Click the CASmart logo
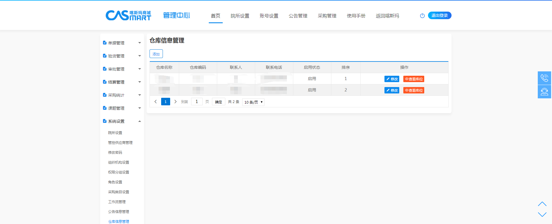 (x=128, y=15)
